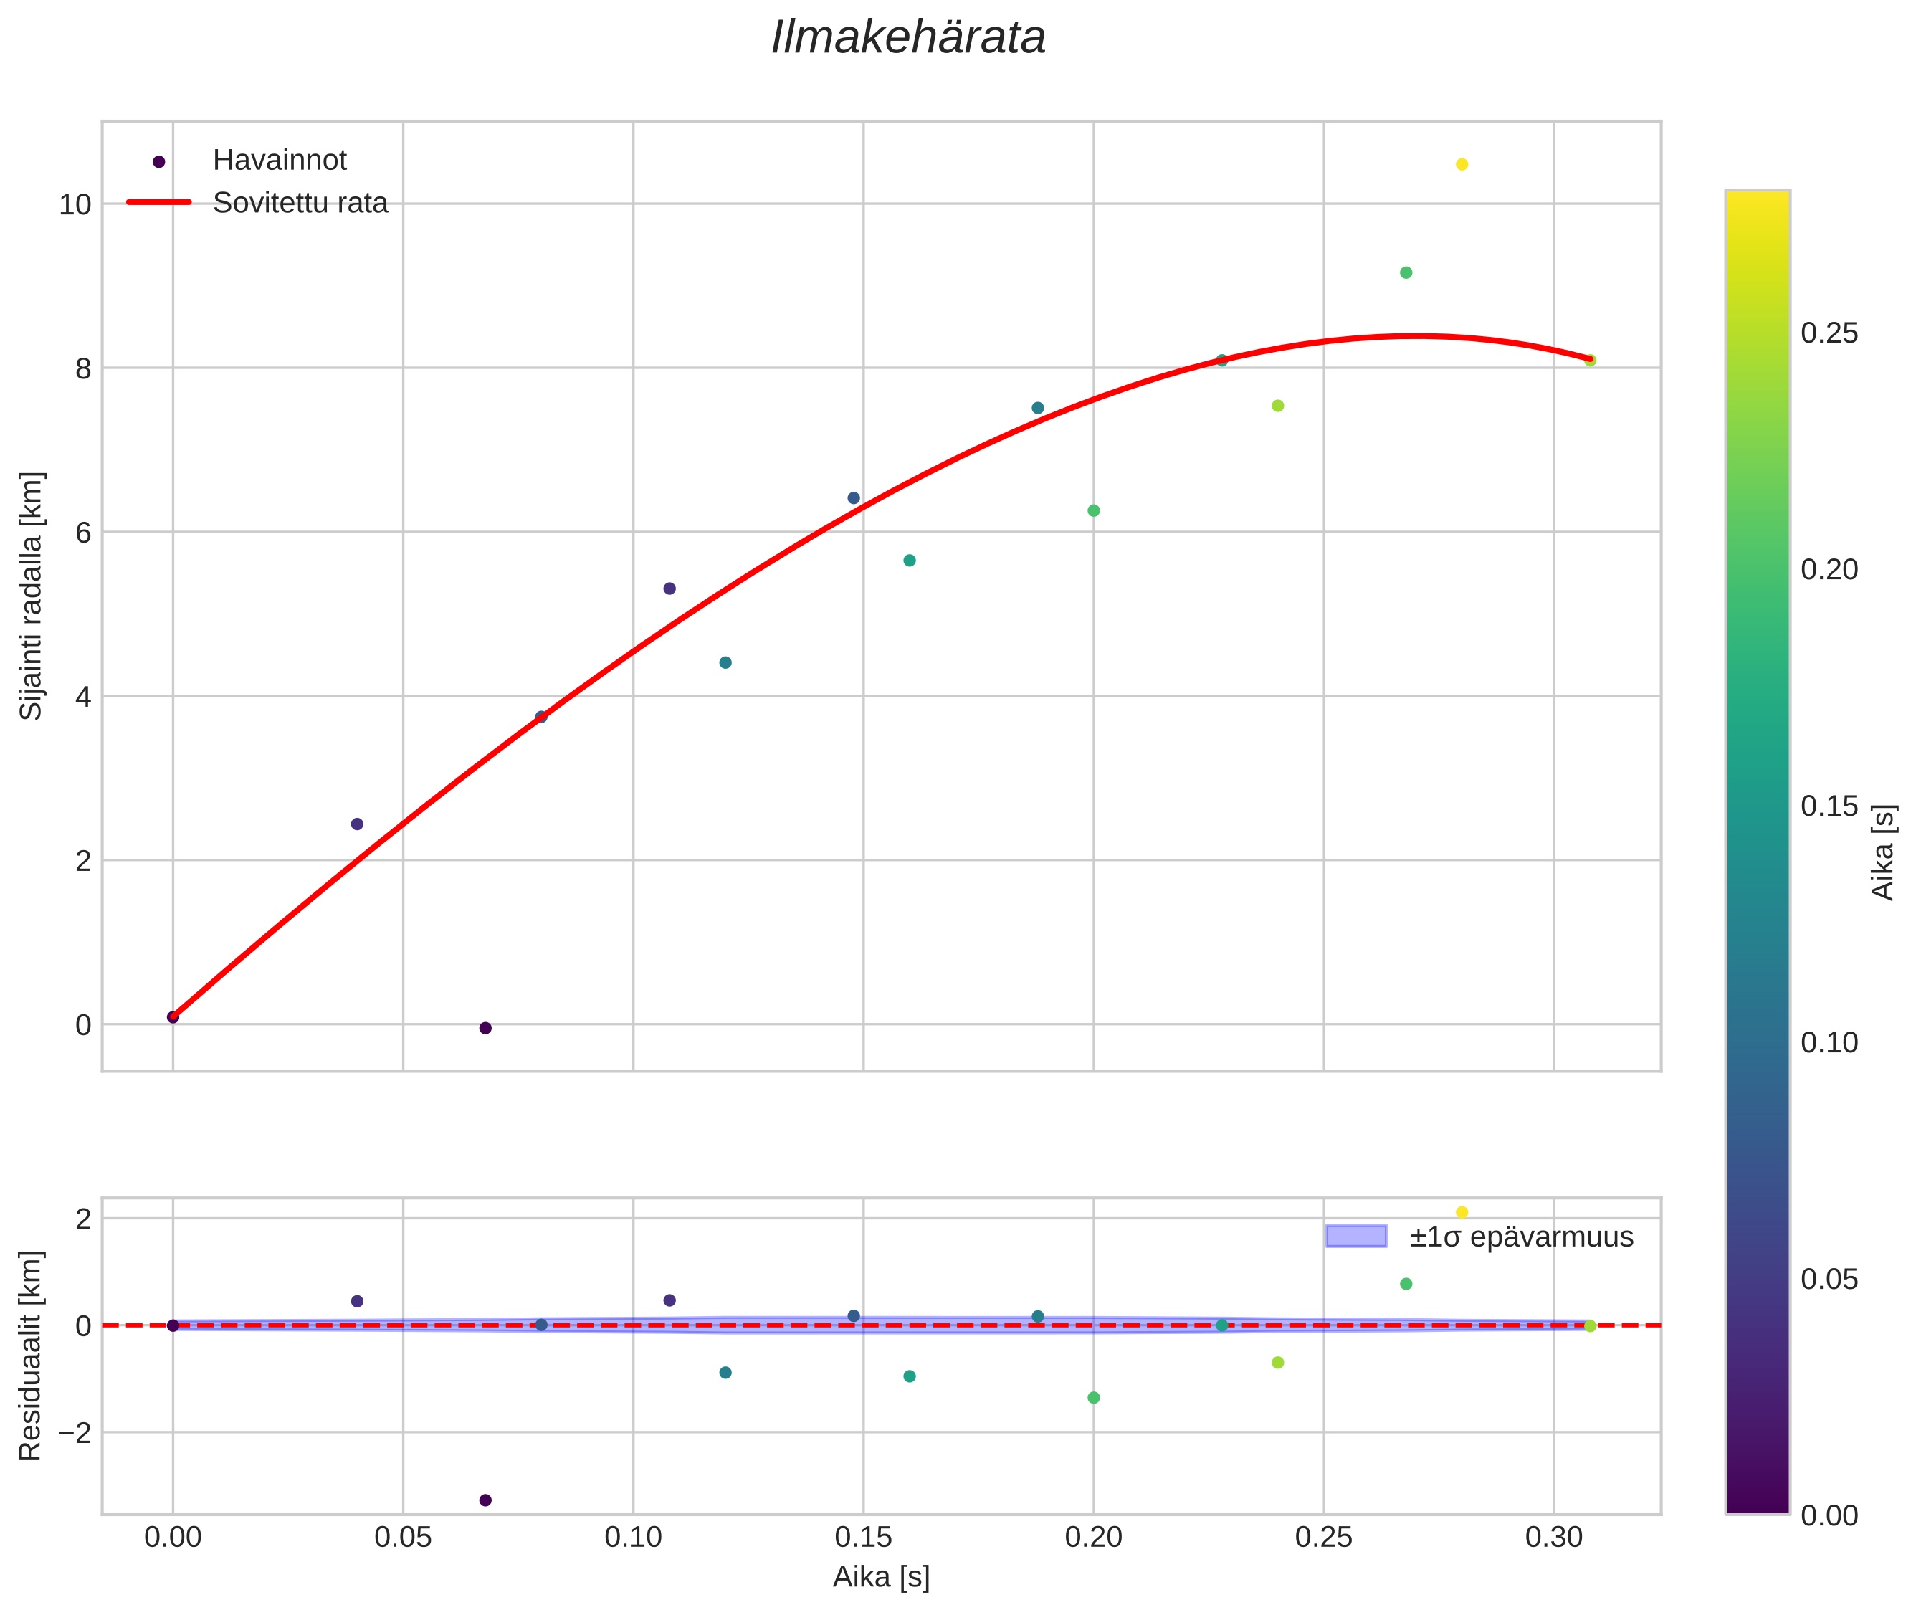Click the 'Sovitettu rata' legend label
1916x1610 pixels.
300,203
